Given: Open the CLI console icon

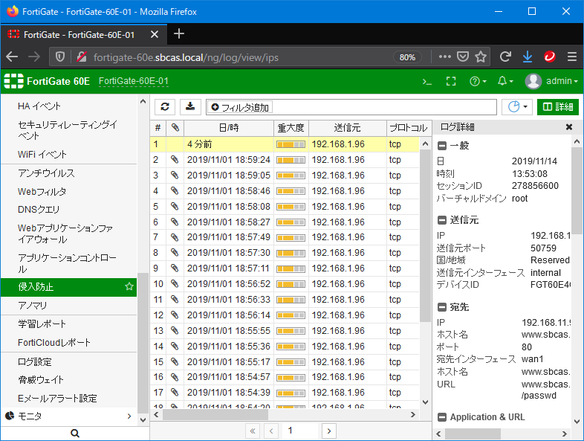Looking at the screenshot, I should pos(426,81).
